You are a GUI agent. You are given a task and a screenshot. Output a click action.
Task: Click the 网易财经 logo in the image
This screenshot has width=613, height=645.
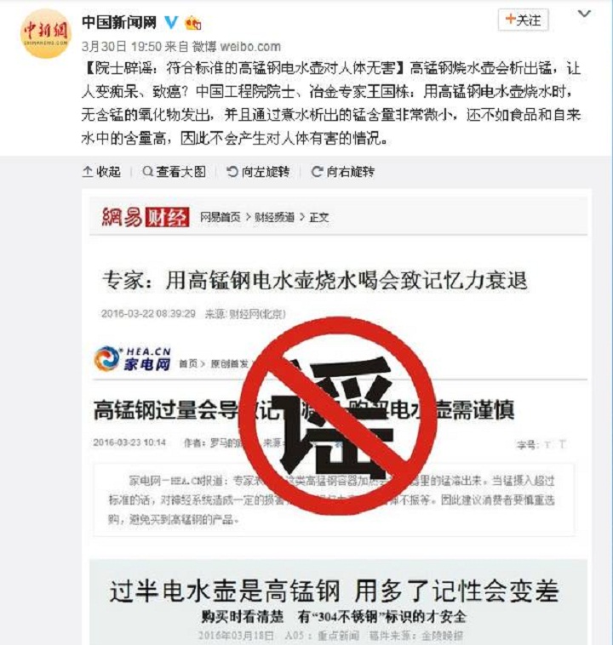[x=146, y=217]
